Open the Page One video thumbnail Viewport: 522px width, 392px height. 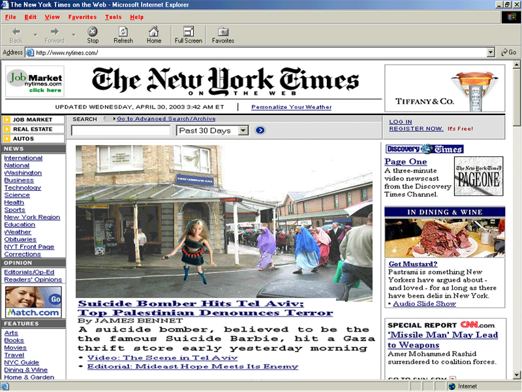pos(478,176)
